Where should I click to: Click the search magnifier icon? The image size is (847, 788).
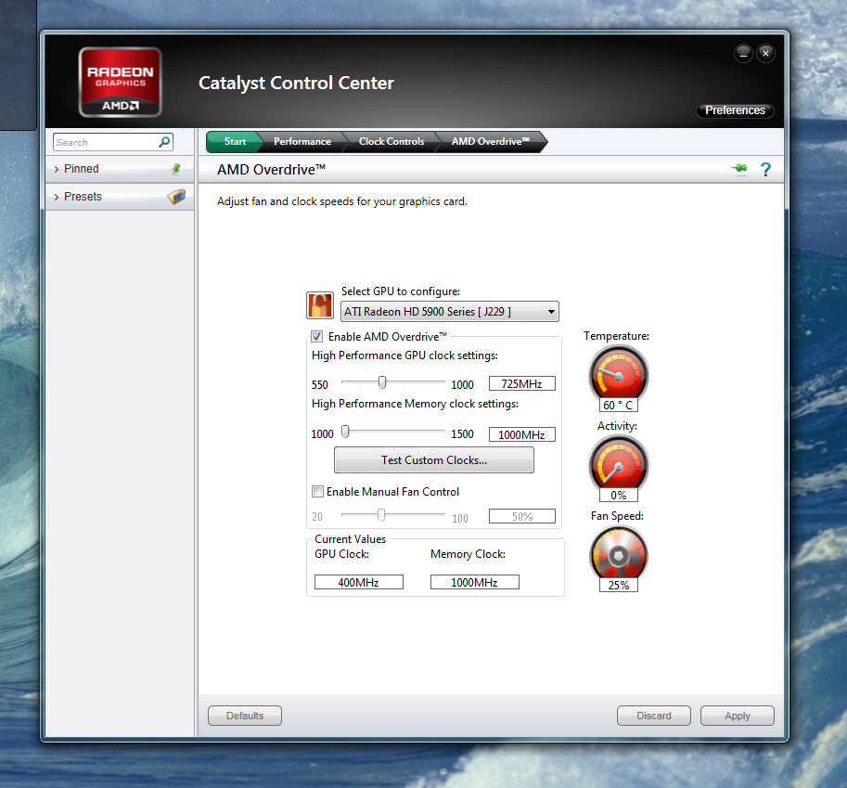(x=164, y=142)
